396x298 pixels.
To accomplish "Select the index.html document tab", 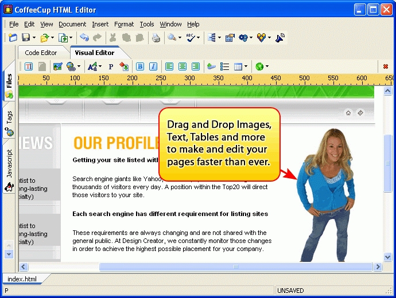I will click(x=22, y=279).
